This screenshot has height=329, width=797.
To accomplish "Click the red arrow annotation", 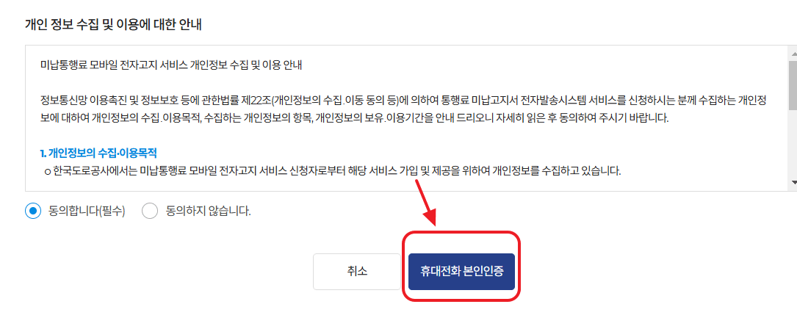I will pyautogui.click(x=428, y=202).
